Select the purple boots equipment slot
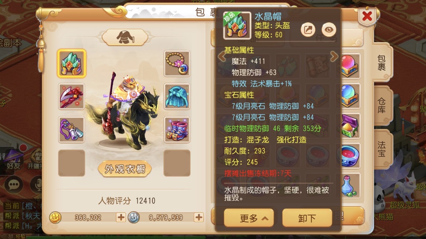The width and height of the screenshot is (426, 239). tap(177, 130)
